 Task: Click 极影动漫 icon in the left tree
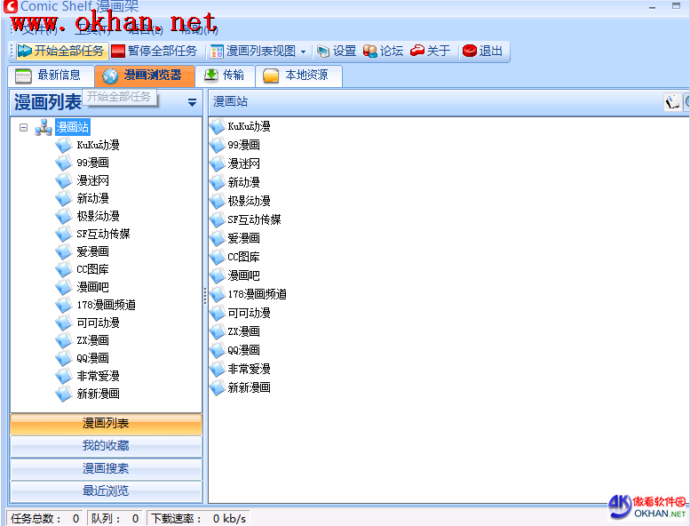(64, 216)
